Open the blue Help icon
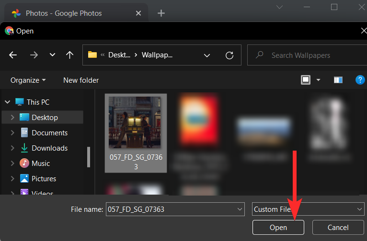This screenshot has height=241, width=367. [x=360, y=80]
